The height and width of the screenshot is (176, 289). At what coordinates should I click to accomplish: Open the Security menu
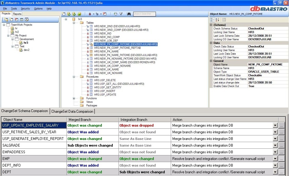[25, 8]
